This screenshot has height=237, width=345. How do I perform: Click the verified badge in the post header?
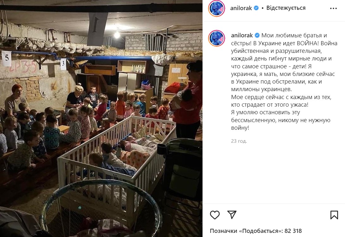[x=256, y=8]
